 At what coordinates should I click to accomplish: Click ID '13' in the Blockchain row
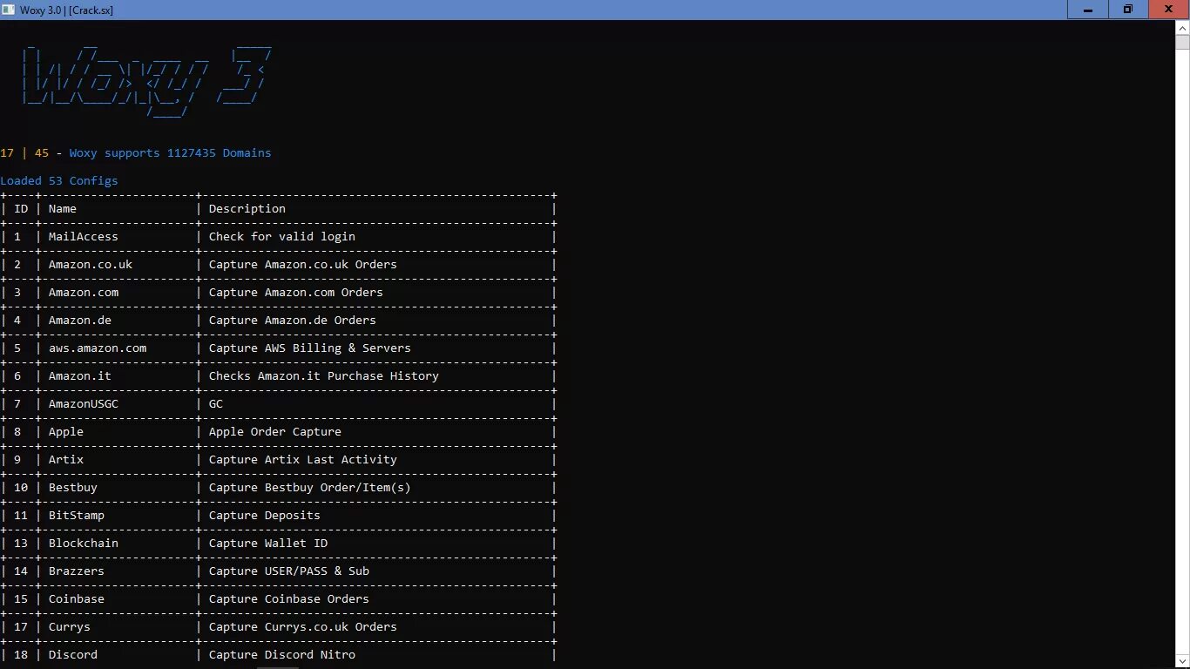tap(21, 544)
